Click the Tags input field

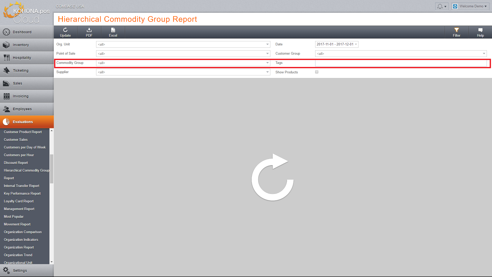pos(401,63)
